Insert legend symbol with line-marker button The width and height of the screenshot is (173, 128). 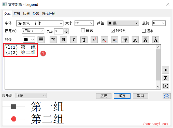166,70
